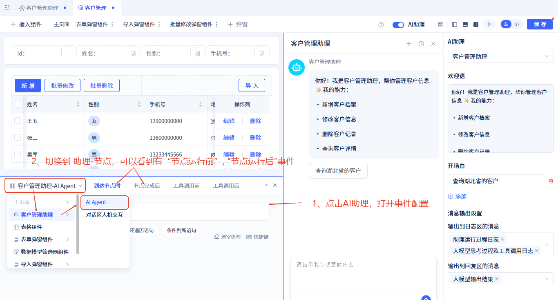This screenshot has height=300, width=558.
Task: Check the checkbox for row 王五
Action: (x=18, y=121)
